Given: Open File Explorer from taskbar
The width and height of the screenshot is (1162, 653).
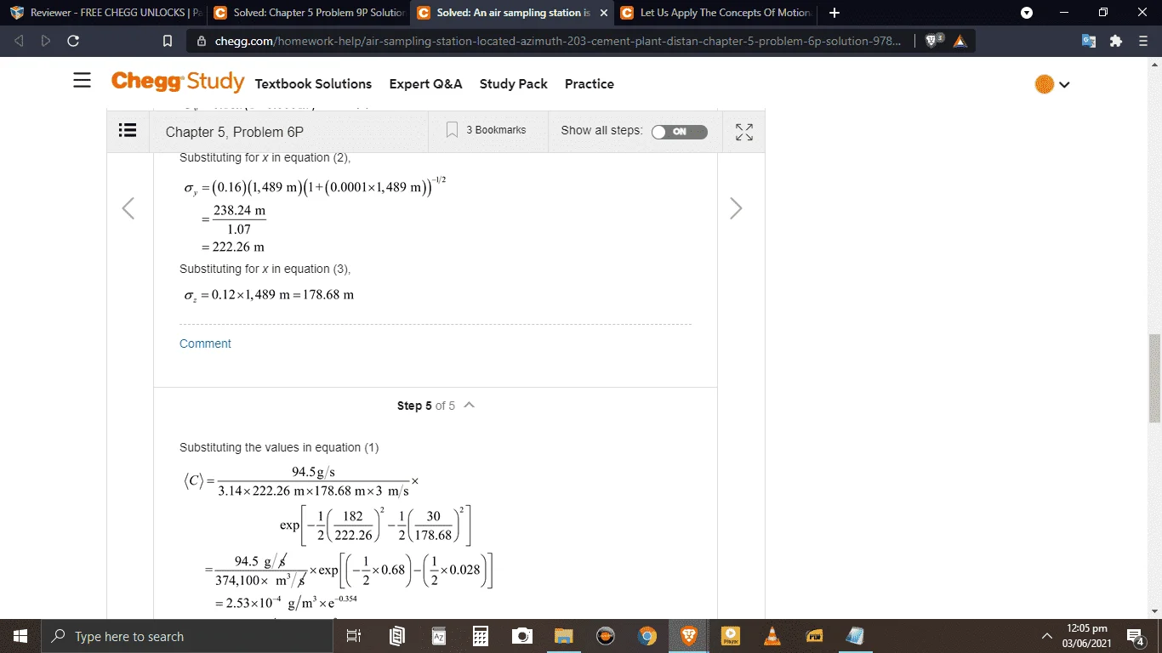Looking at the screenshot, I should (x=564, y=636).
